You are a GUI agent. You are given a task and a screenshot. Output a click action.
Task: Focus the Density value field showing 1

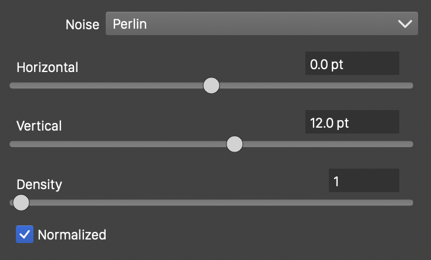point(363,181)
